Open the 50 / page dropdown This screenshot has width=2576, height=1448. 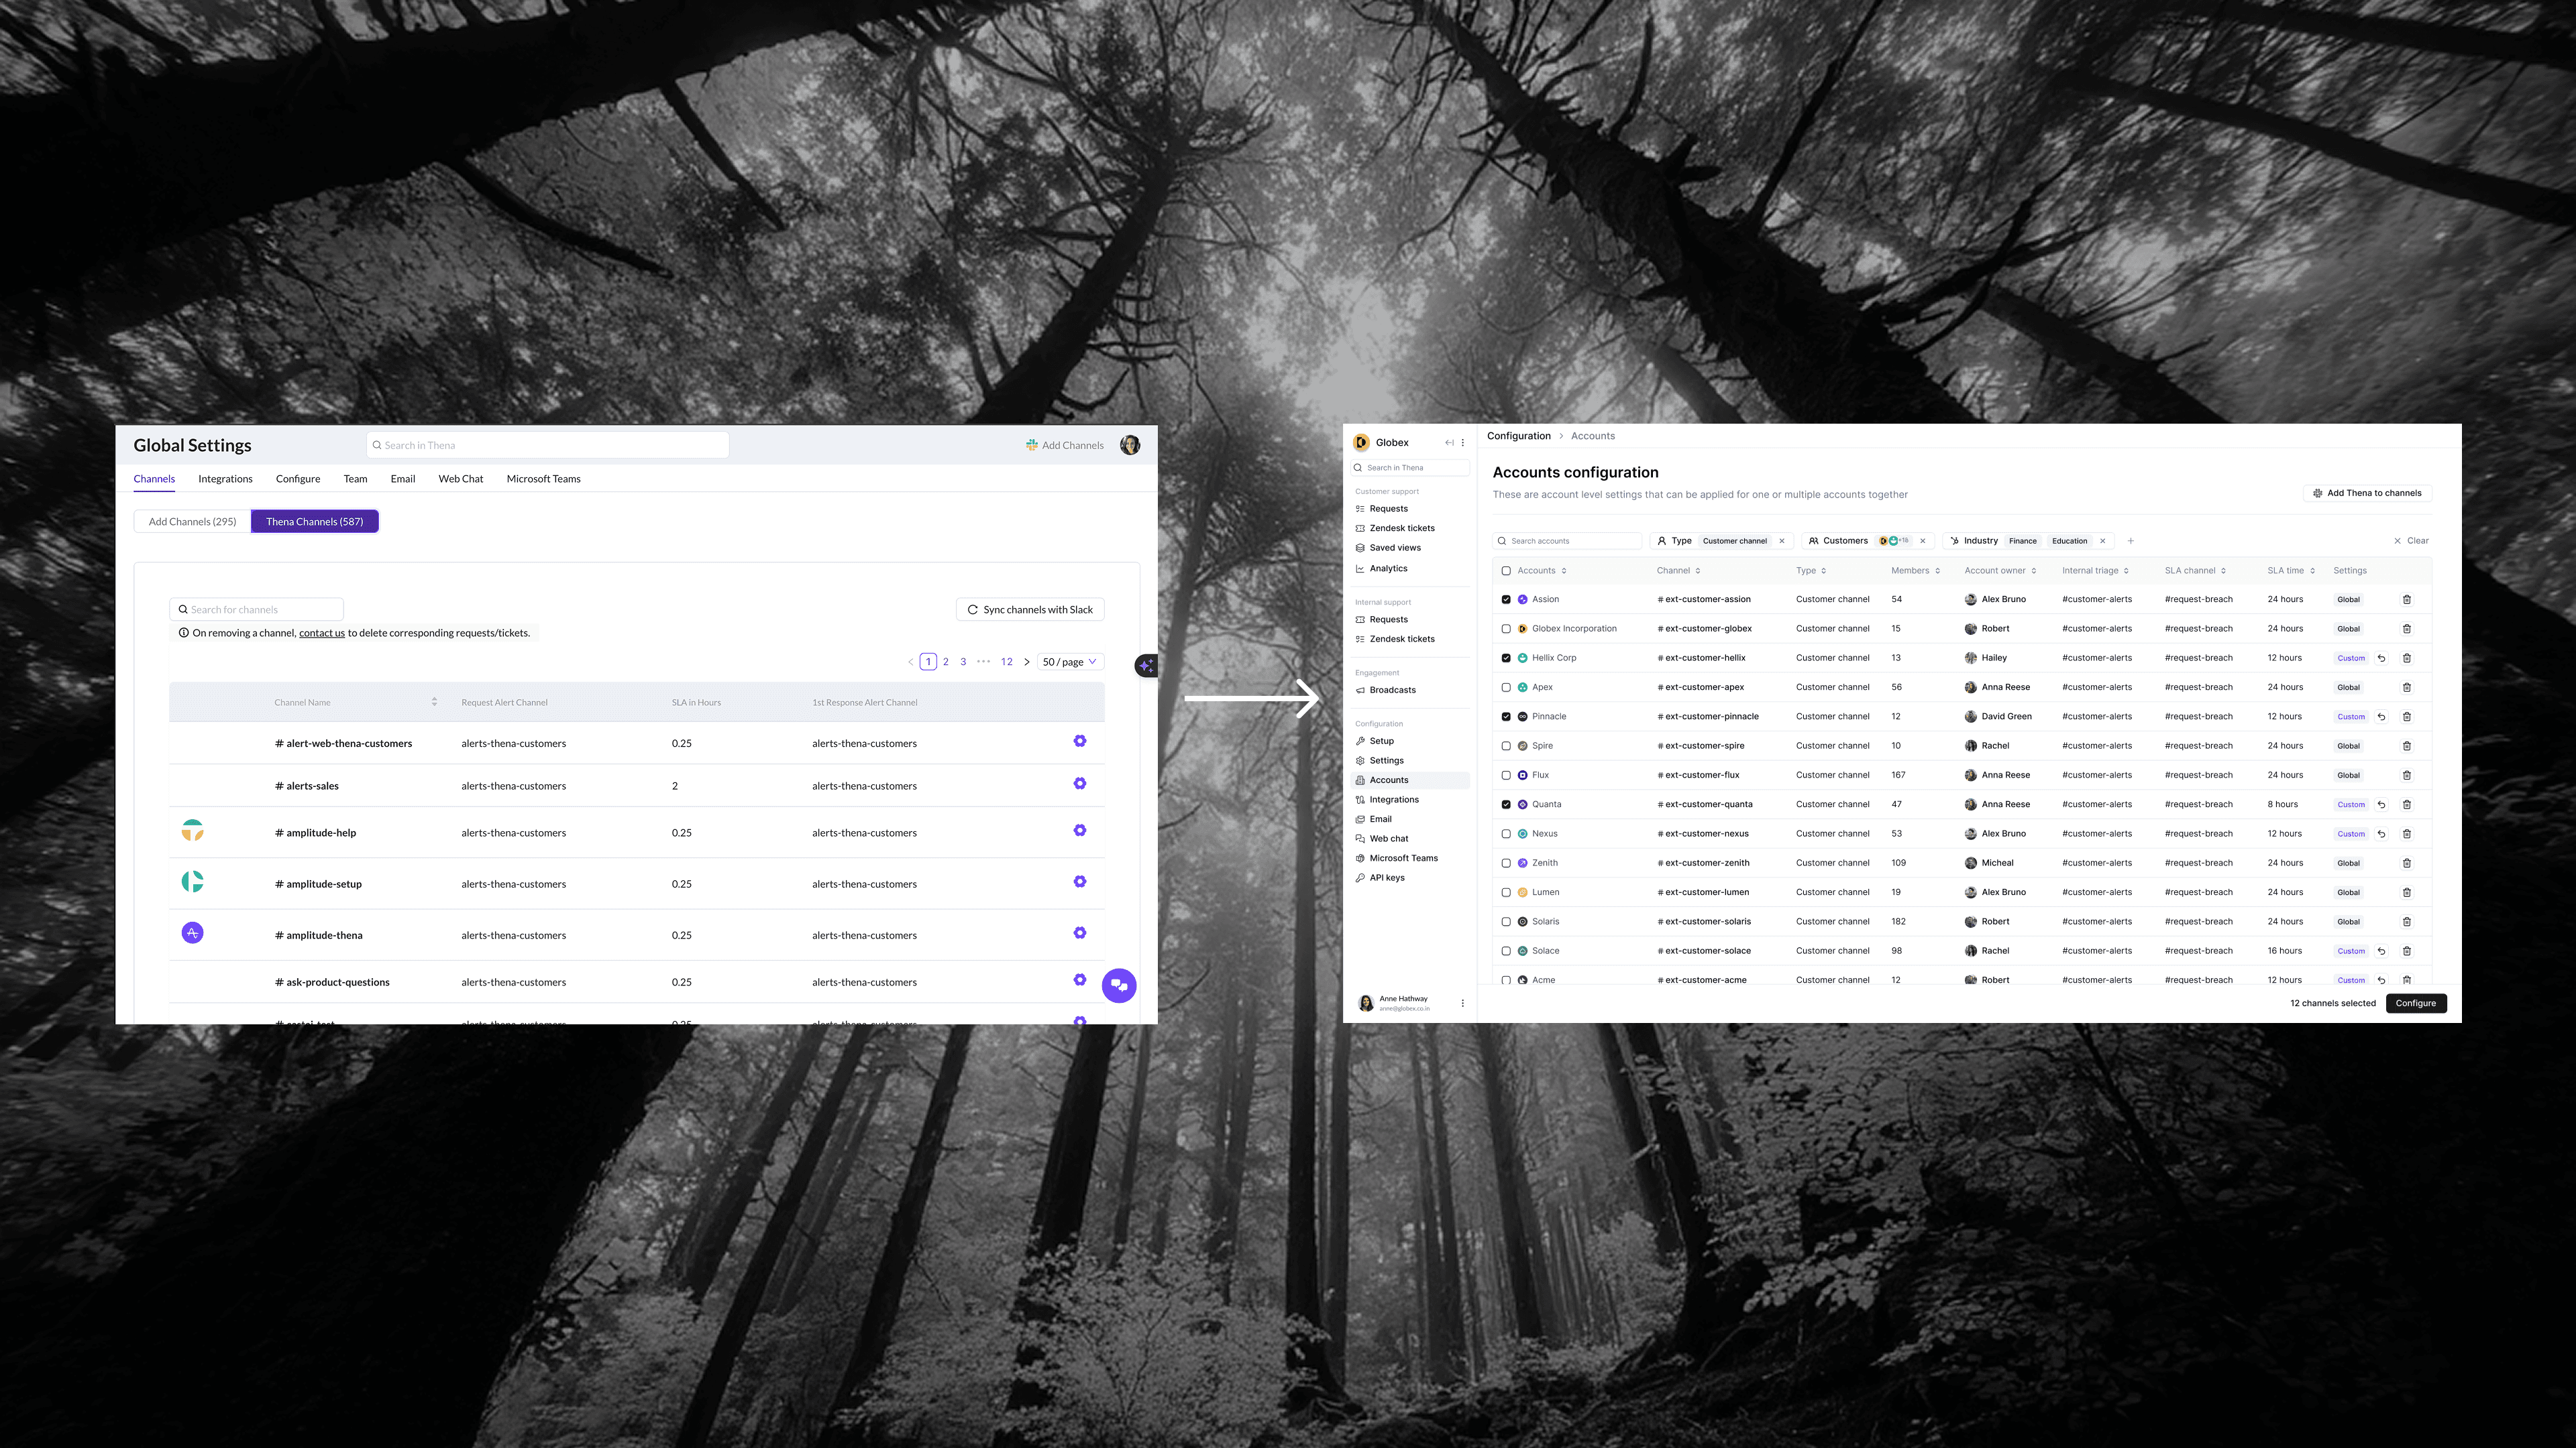tap(1070, 662)
